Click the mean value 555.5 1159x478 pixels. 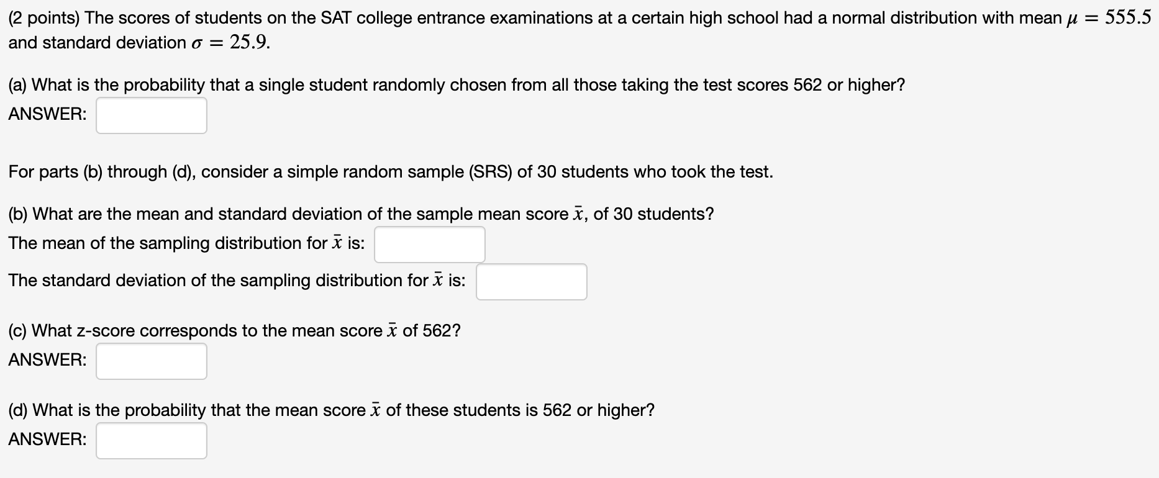click(1129, 17)
